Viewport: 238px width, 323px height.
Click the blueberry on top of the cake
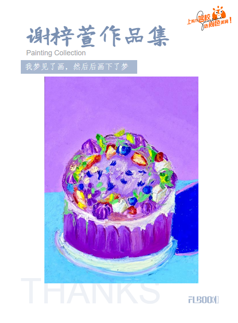point(123,150)
